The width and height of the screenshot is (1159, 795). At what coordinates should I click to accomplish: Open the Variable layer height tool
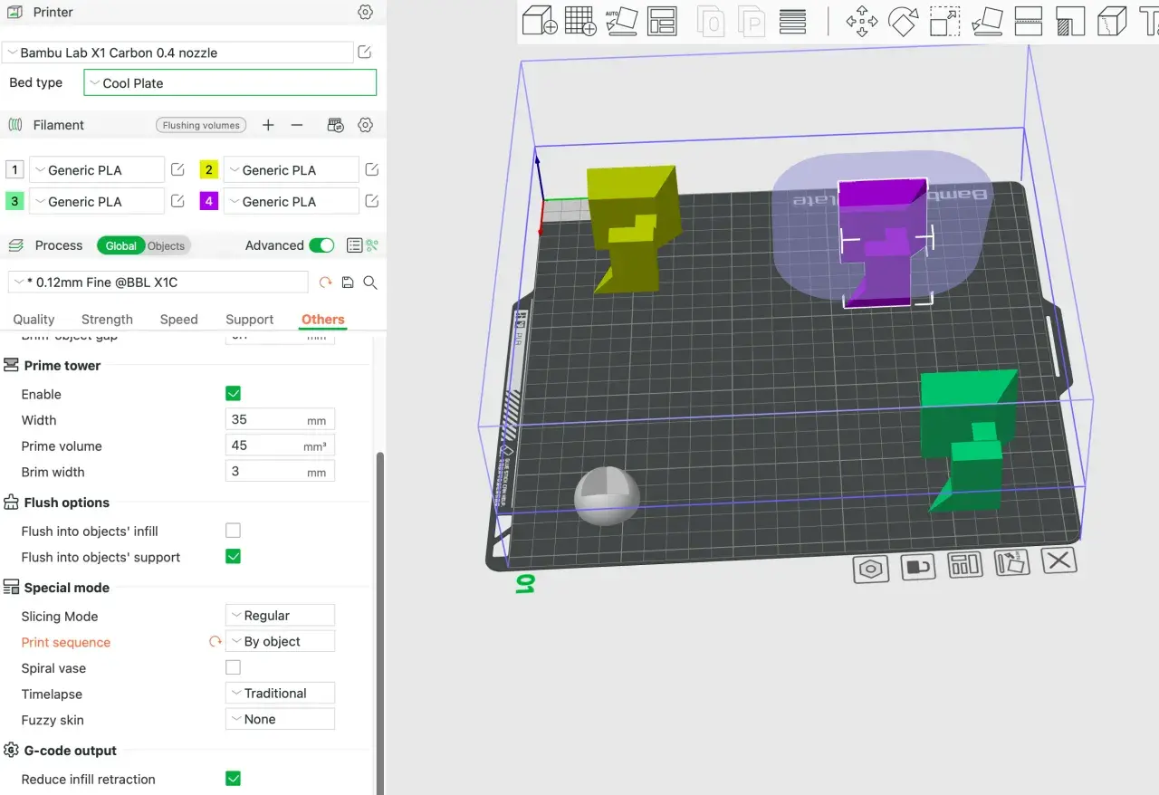[x=793, y=21]
